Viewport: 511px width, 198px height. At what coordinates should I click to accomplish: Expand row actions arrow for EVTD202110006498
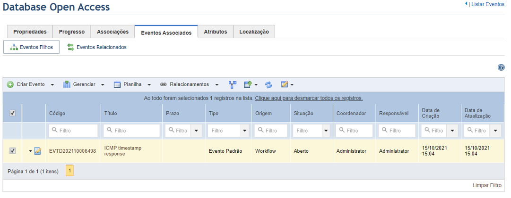point(31,151)
